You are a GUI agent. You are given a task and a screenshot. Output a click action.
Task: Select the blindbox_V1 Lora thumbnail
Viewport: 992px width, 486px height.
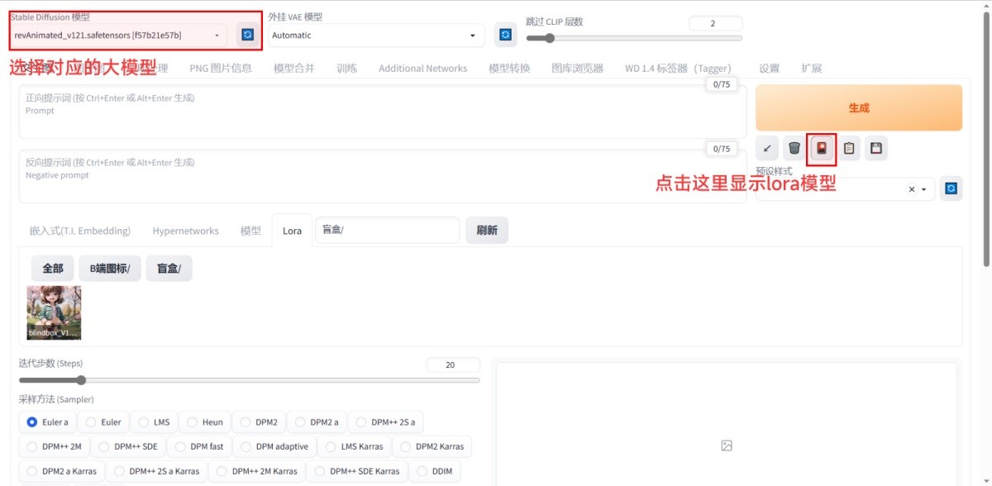54,312
